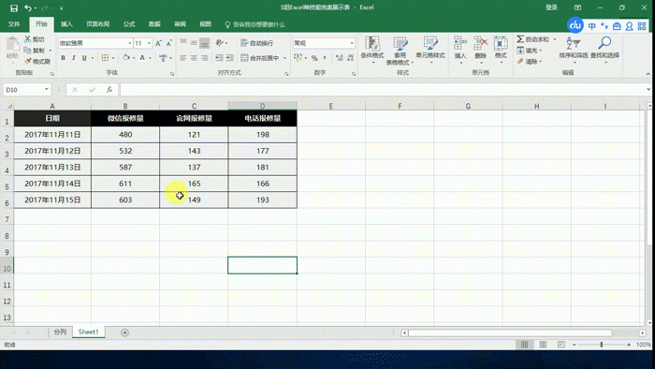Viewport: 655px width, 369px height.
Task: Click the zoom slider handle
Action: (602, 345)
